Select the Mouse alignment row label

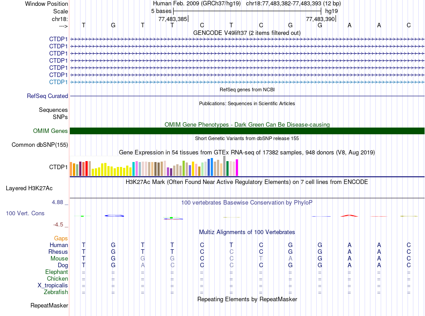(59, 259)
